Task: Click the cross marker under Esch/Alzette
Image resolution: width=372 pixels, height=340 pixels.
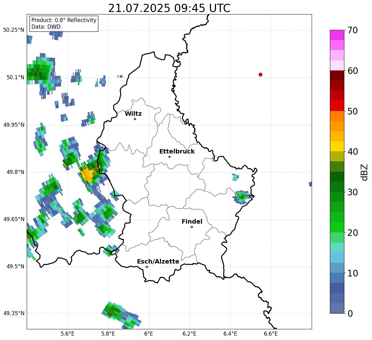Action: [147, 267]
